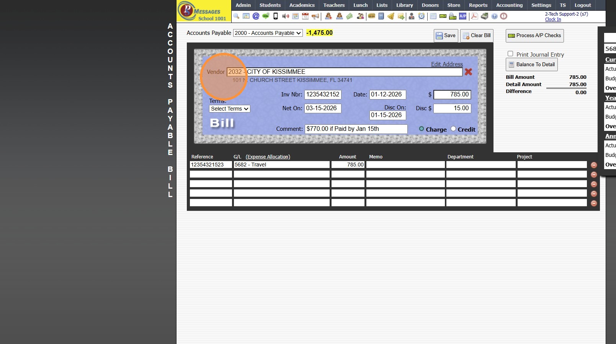The height and width of the screenshot is (344, 616).
Task: Open the blue help question icon
Action: pyautogui.click(x=494, y=16)
